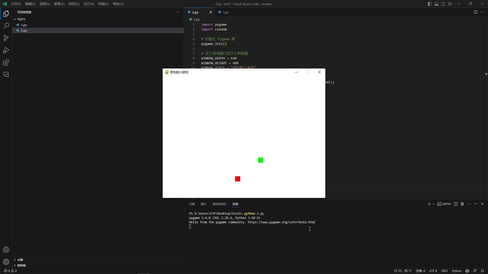Switch to the 1.py editor tab
488x274 pixels.
coord(226,12)
